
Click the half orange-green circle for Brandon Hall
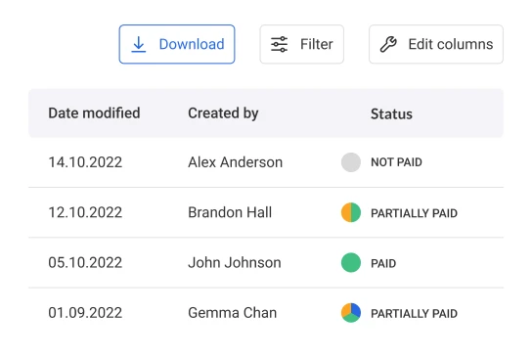point(351,212)
